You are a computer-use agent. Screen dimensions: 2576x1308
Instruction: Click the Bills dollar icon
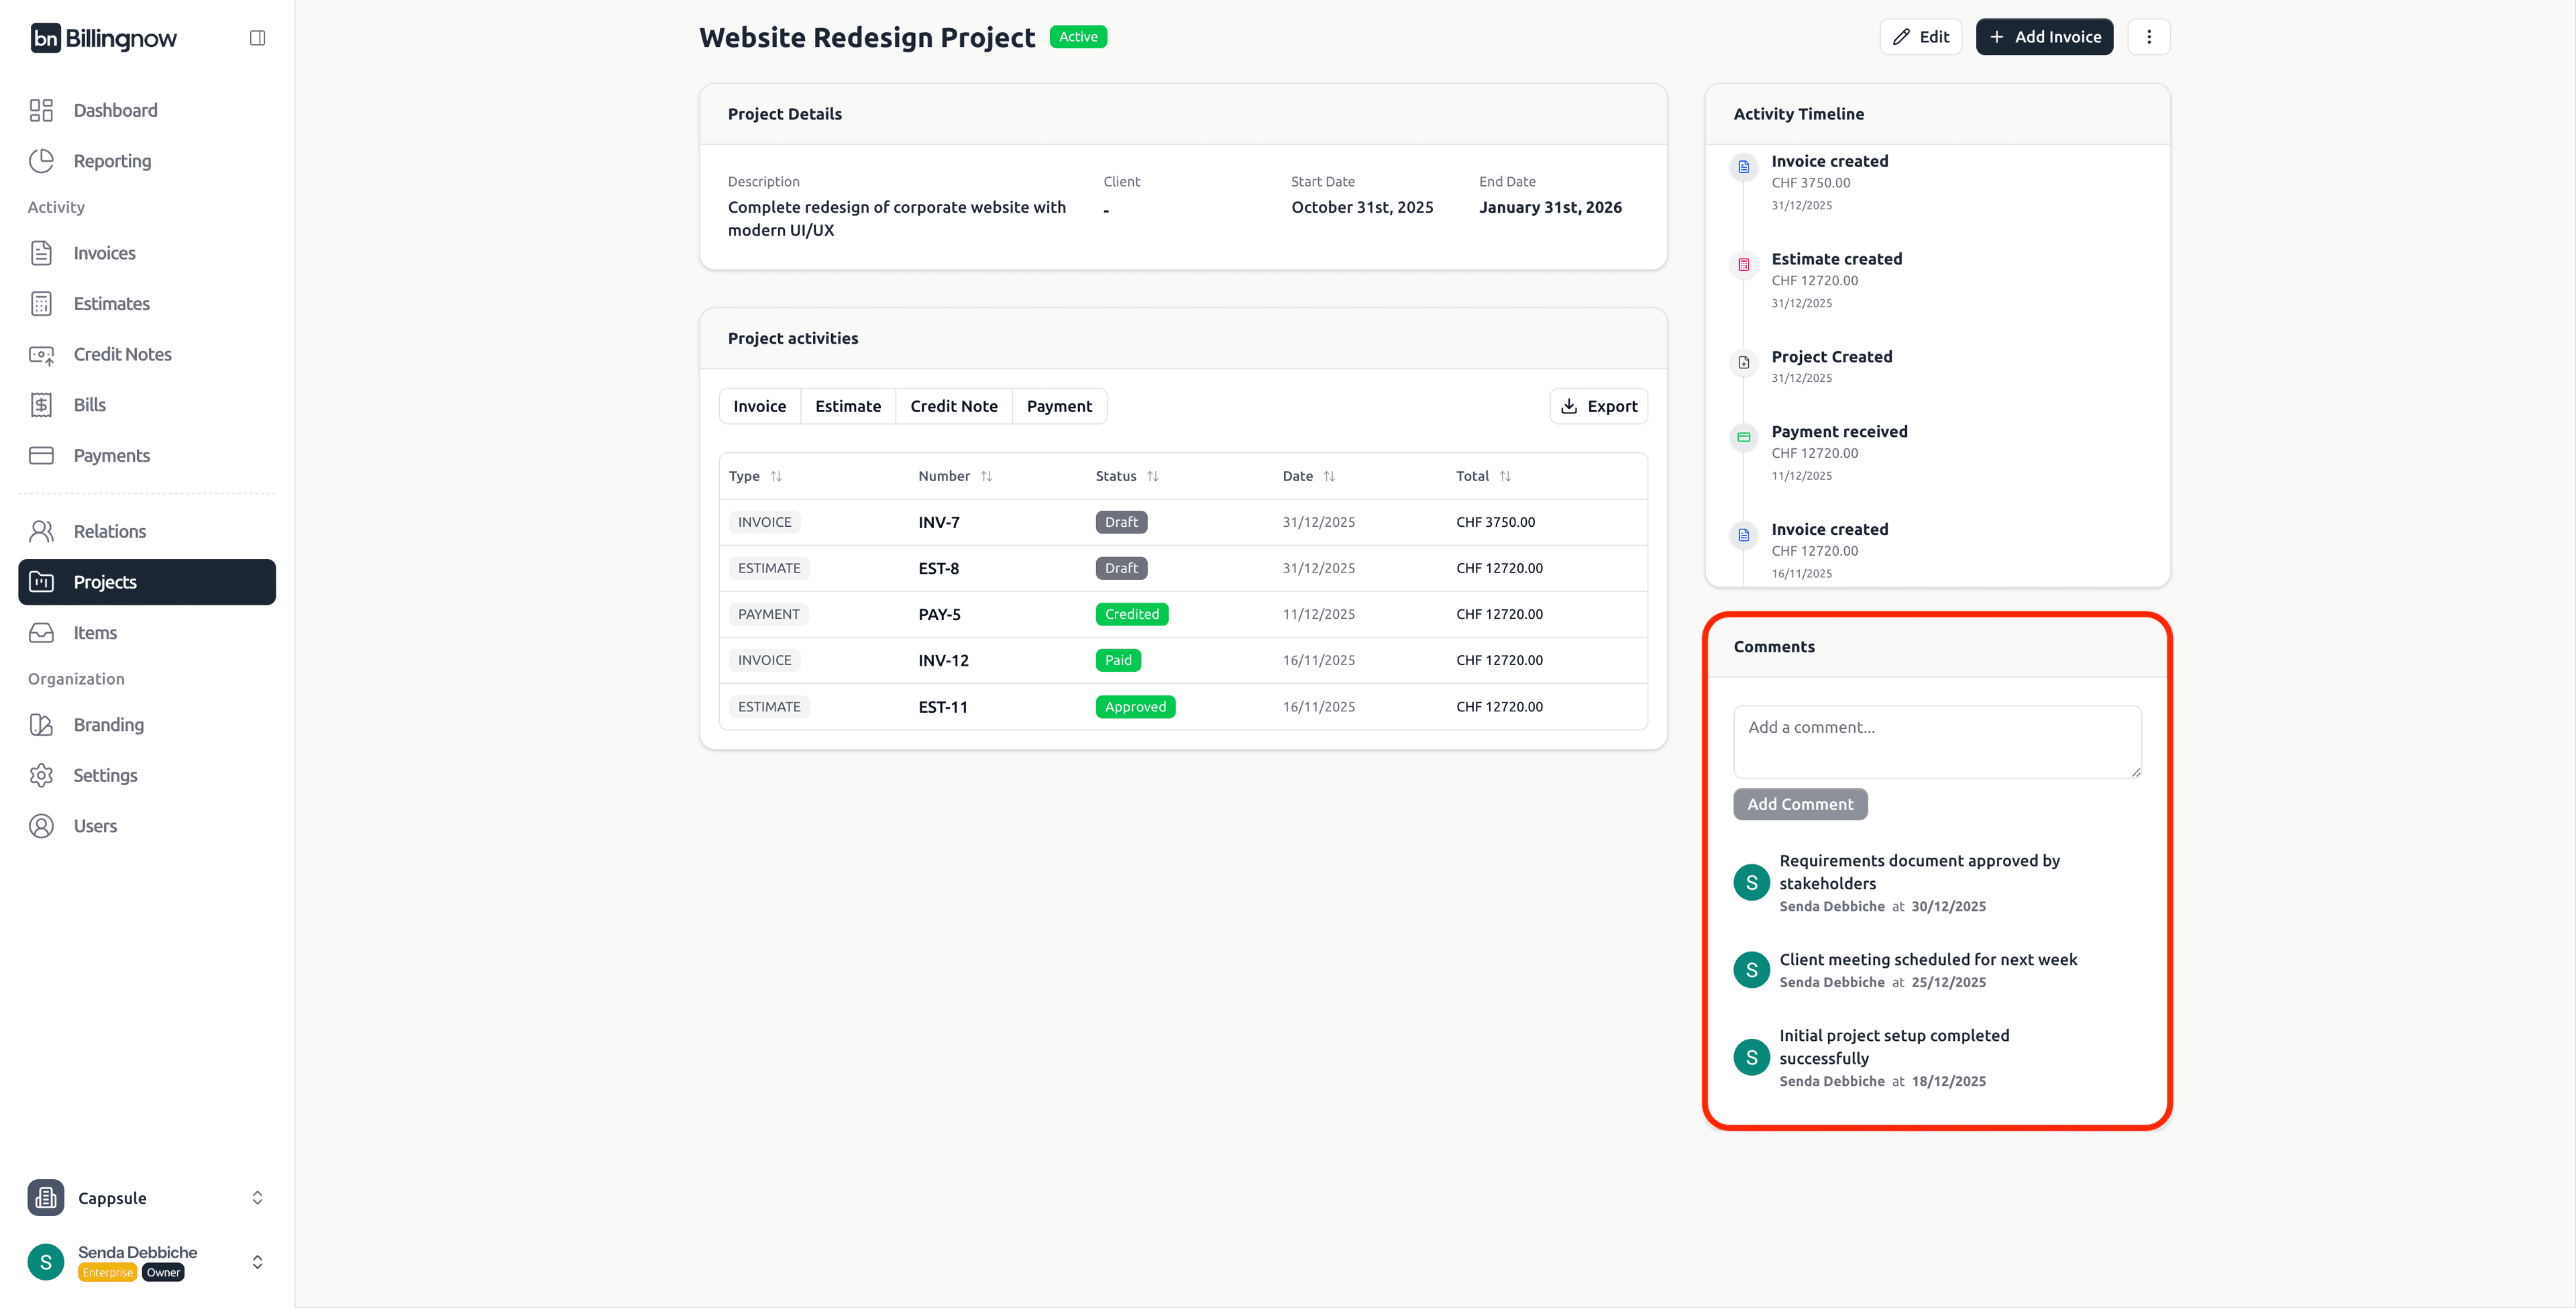[x=41, y=404]
